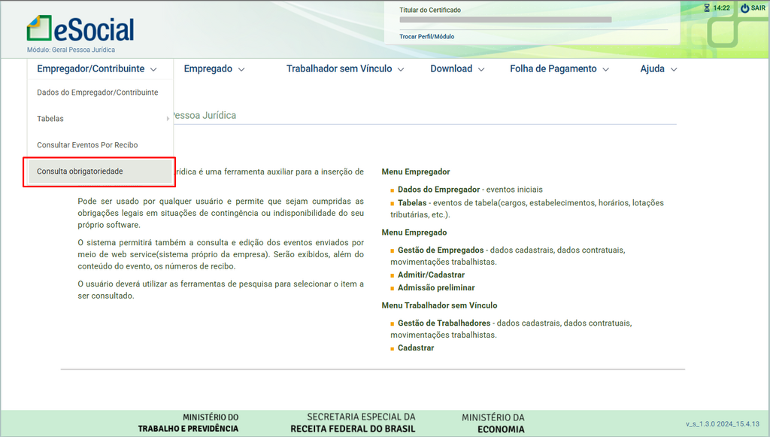Open the Folha de Pagamento menu
This screenshot has height=437, width=770.
coord(559,68)
